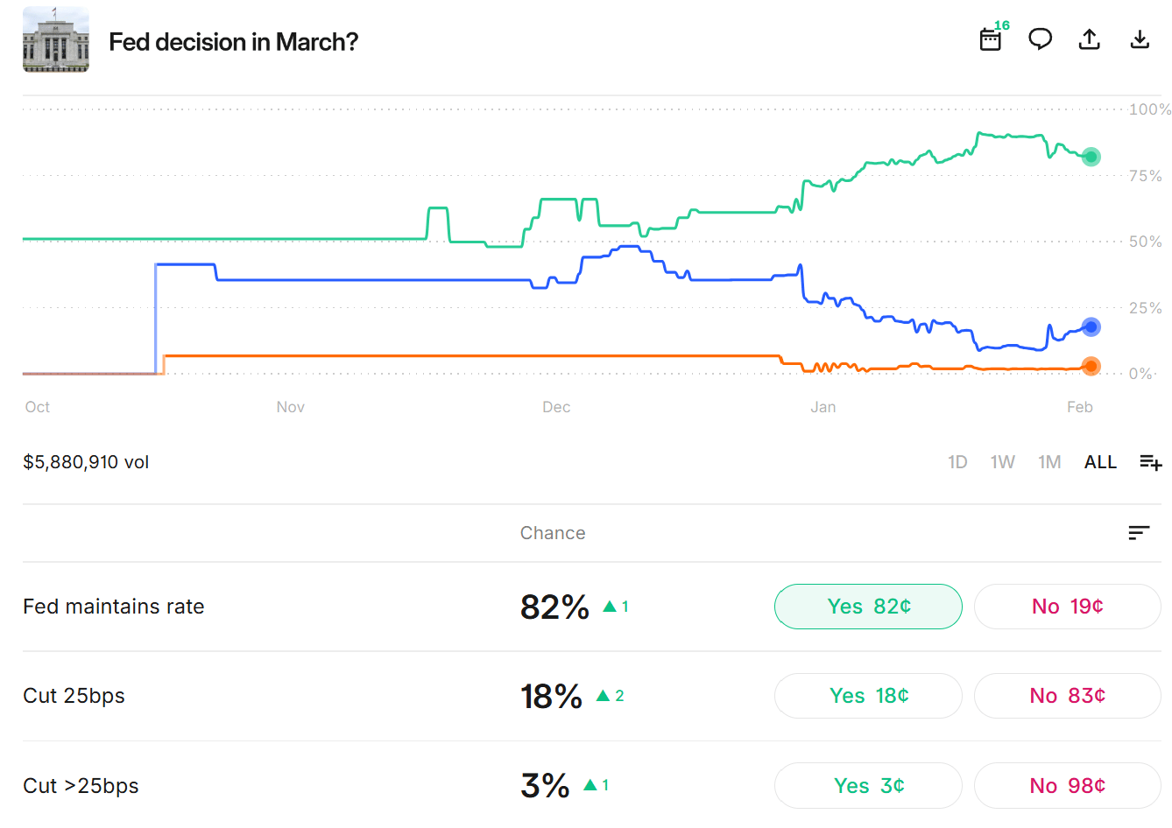This screenshot has height=828, width=1172.
Task: Switch chart to 1M range
Action: pyautogui.click(x=1049, y=462)
